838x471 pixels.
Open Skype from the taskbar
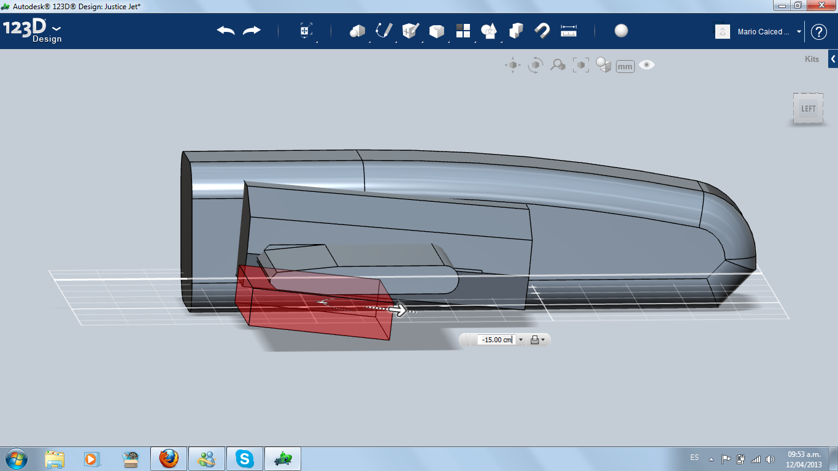pos(245,459)
